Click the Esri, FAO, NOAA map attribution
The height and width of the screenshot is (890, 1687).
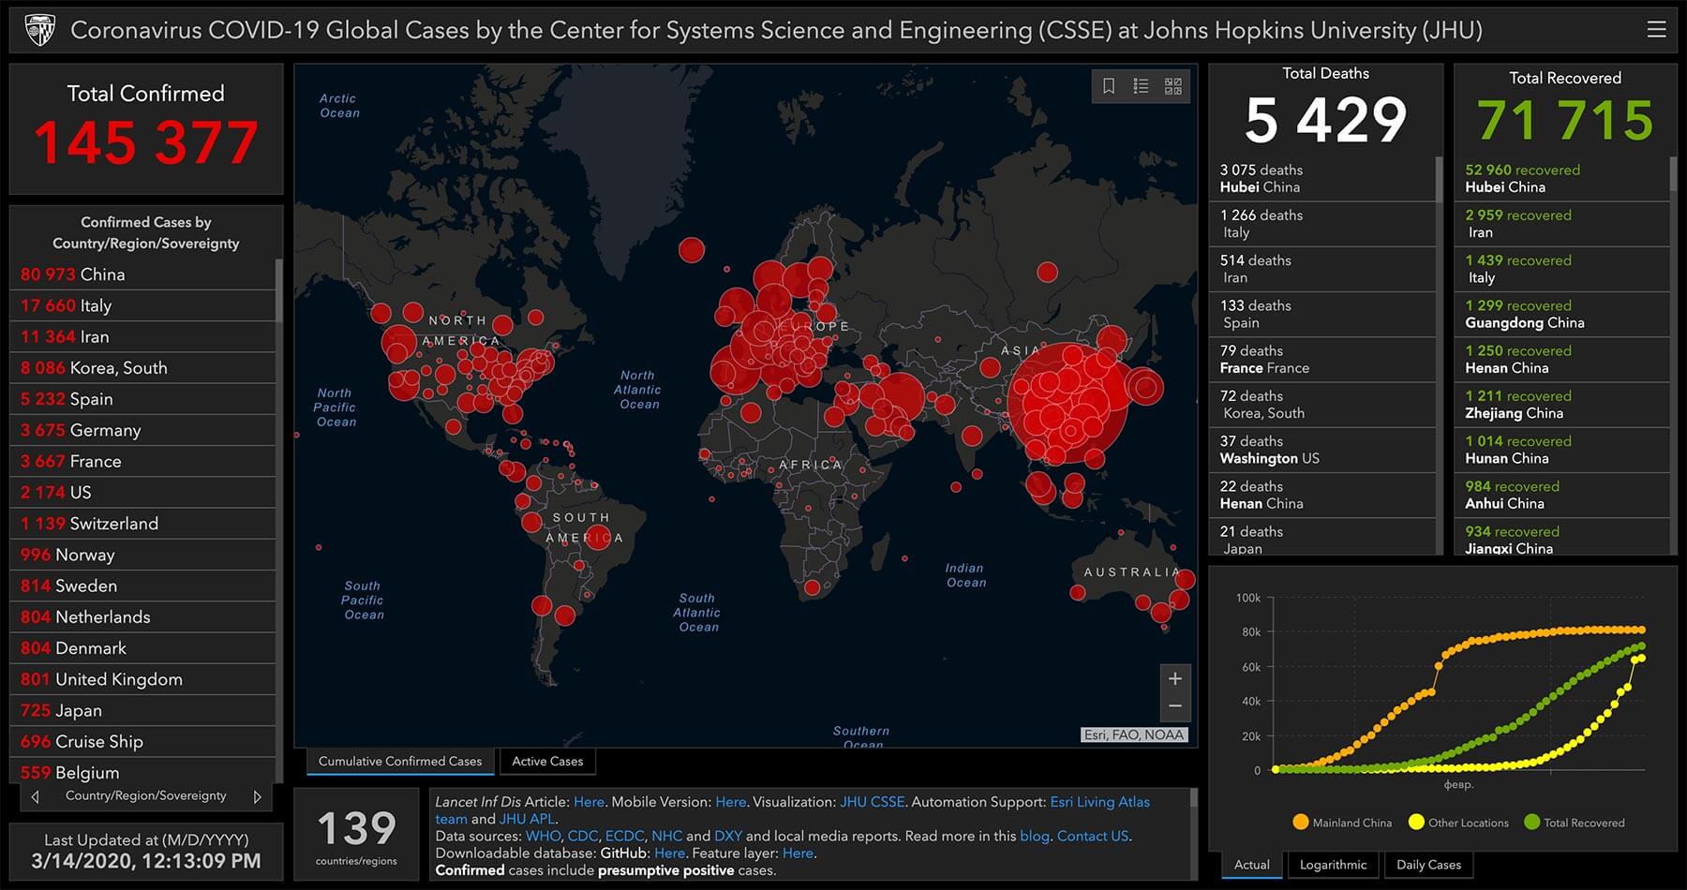(x=1134, y=734)
